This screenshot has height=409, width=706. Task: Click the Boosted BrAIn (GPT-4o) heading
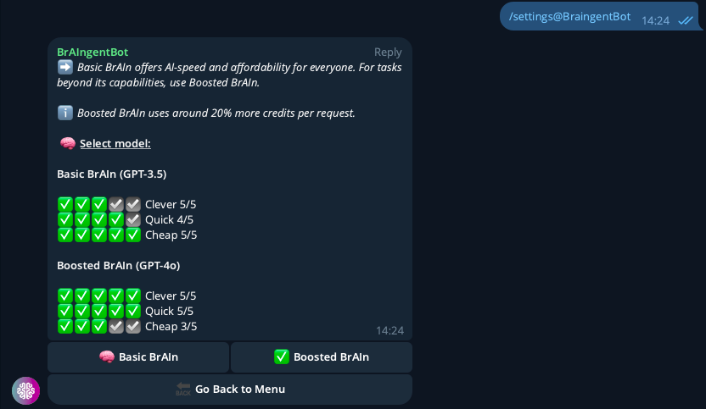tap(118, 265)
